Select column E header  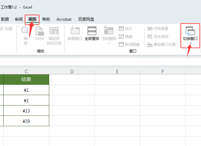tap(117, 71)
